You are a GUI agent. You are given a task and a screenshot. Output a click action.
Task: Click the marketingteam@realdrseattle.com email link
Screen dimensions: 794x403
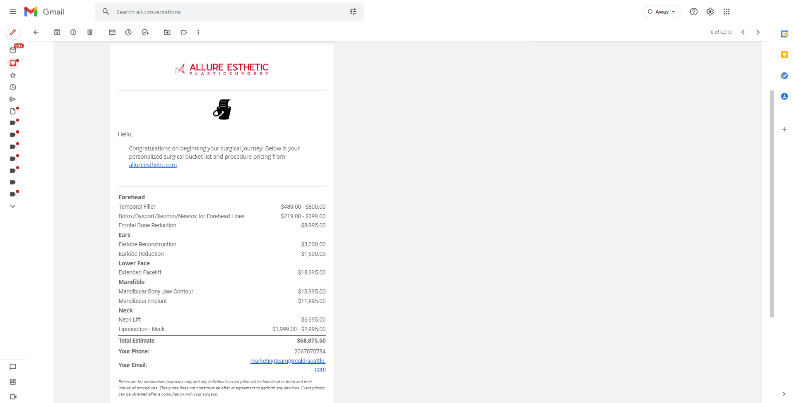288,361
